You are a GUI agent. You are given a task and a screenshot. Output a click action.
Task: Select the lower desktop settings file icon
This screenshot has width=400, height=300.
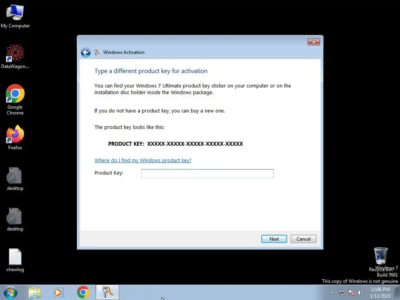click(x=15, y=220)
